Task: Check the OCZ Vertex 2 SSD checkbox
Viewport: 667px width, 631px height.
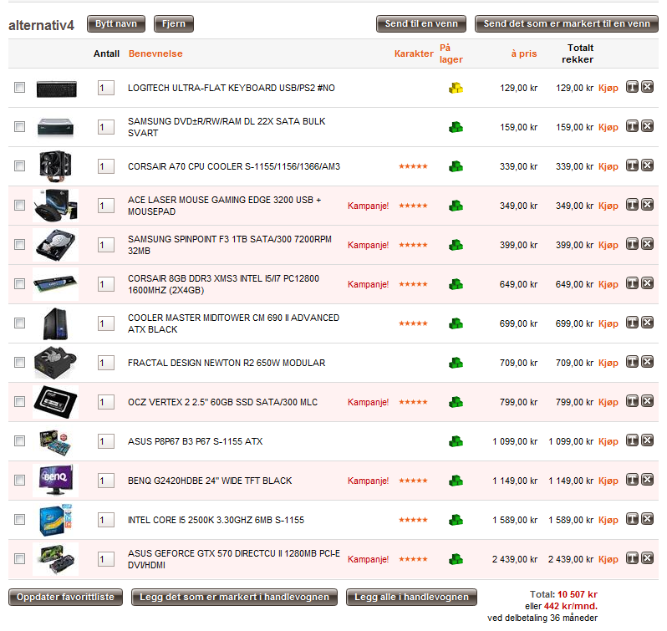Action: coord(19,402)
